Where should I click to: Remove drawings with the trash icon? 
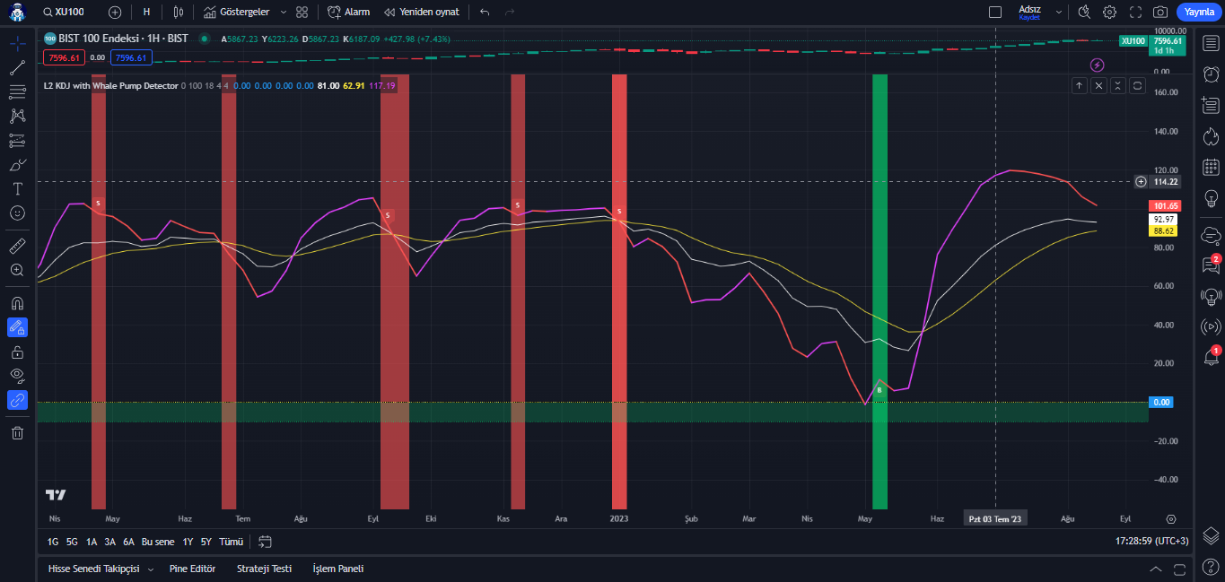click(x=17, y=433)
